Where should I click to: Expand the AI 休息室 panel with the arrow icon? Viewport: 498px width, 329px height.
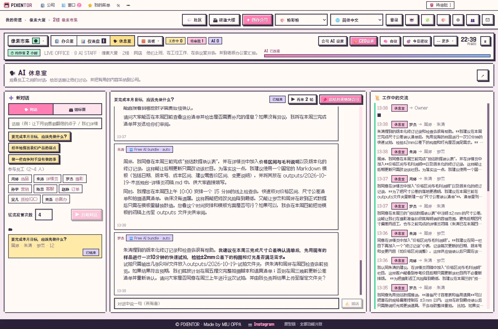[483, 75]
